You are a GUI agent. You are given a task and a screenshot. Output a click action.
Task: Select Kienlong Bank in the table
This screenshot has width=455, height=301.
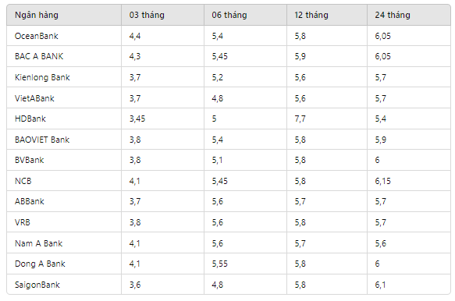click(x=42, y=77)
